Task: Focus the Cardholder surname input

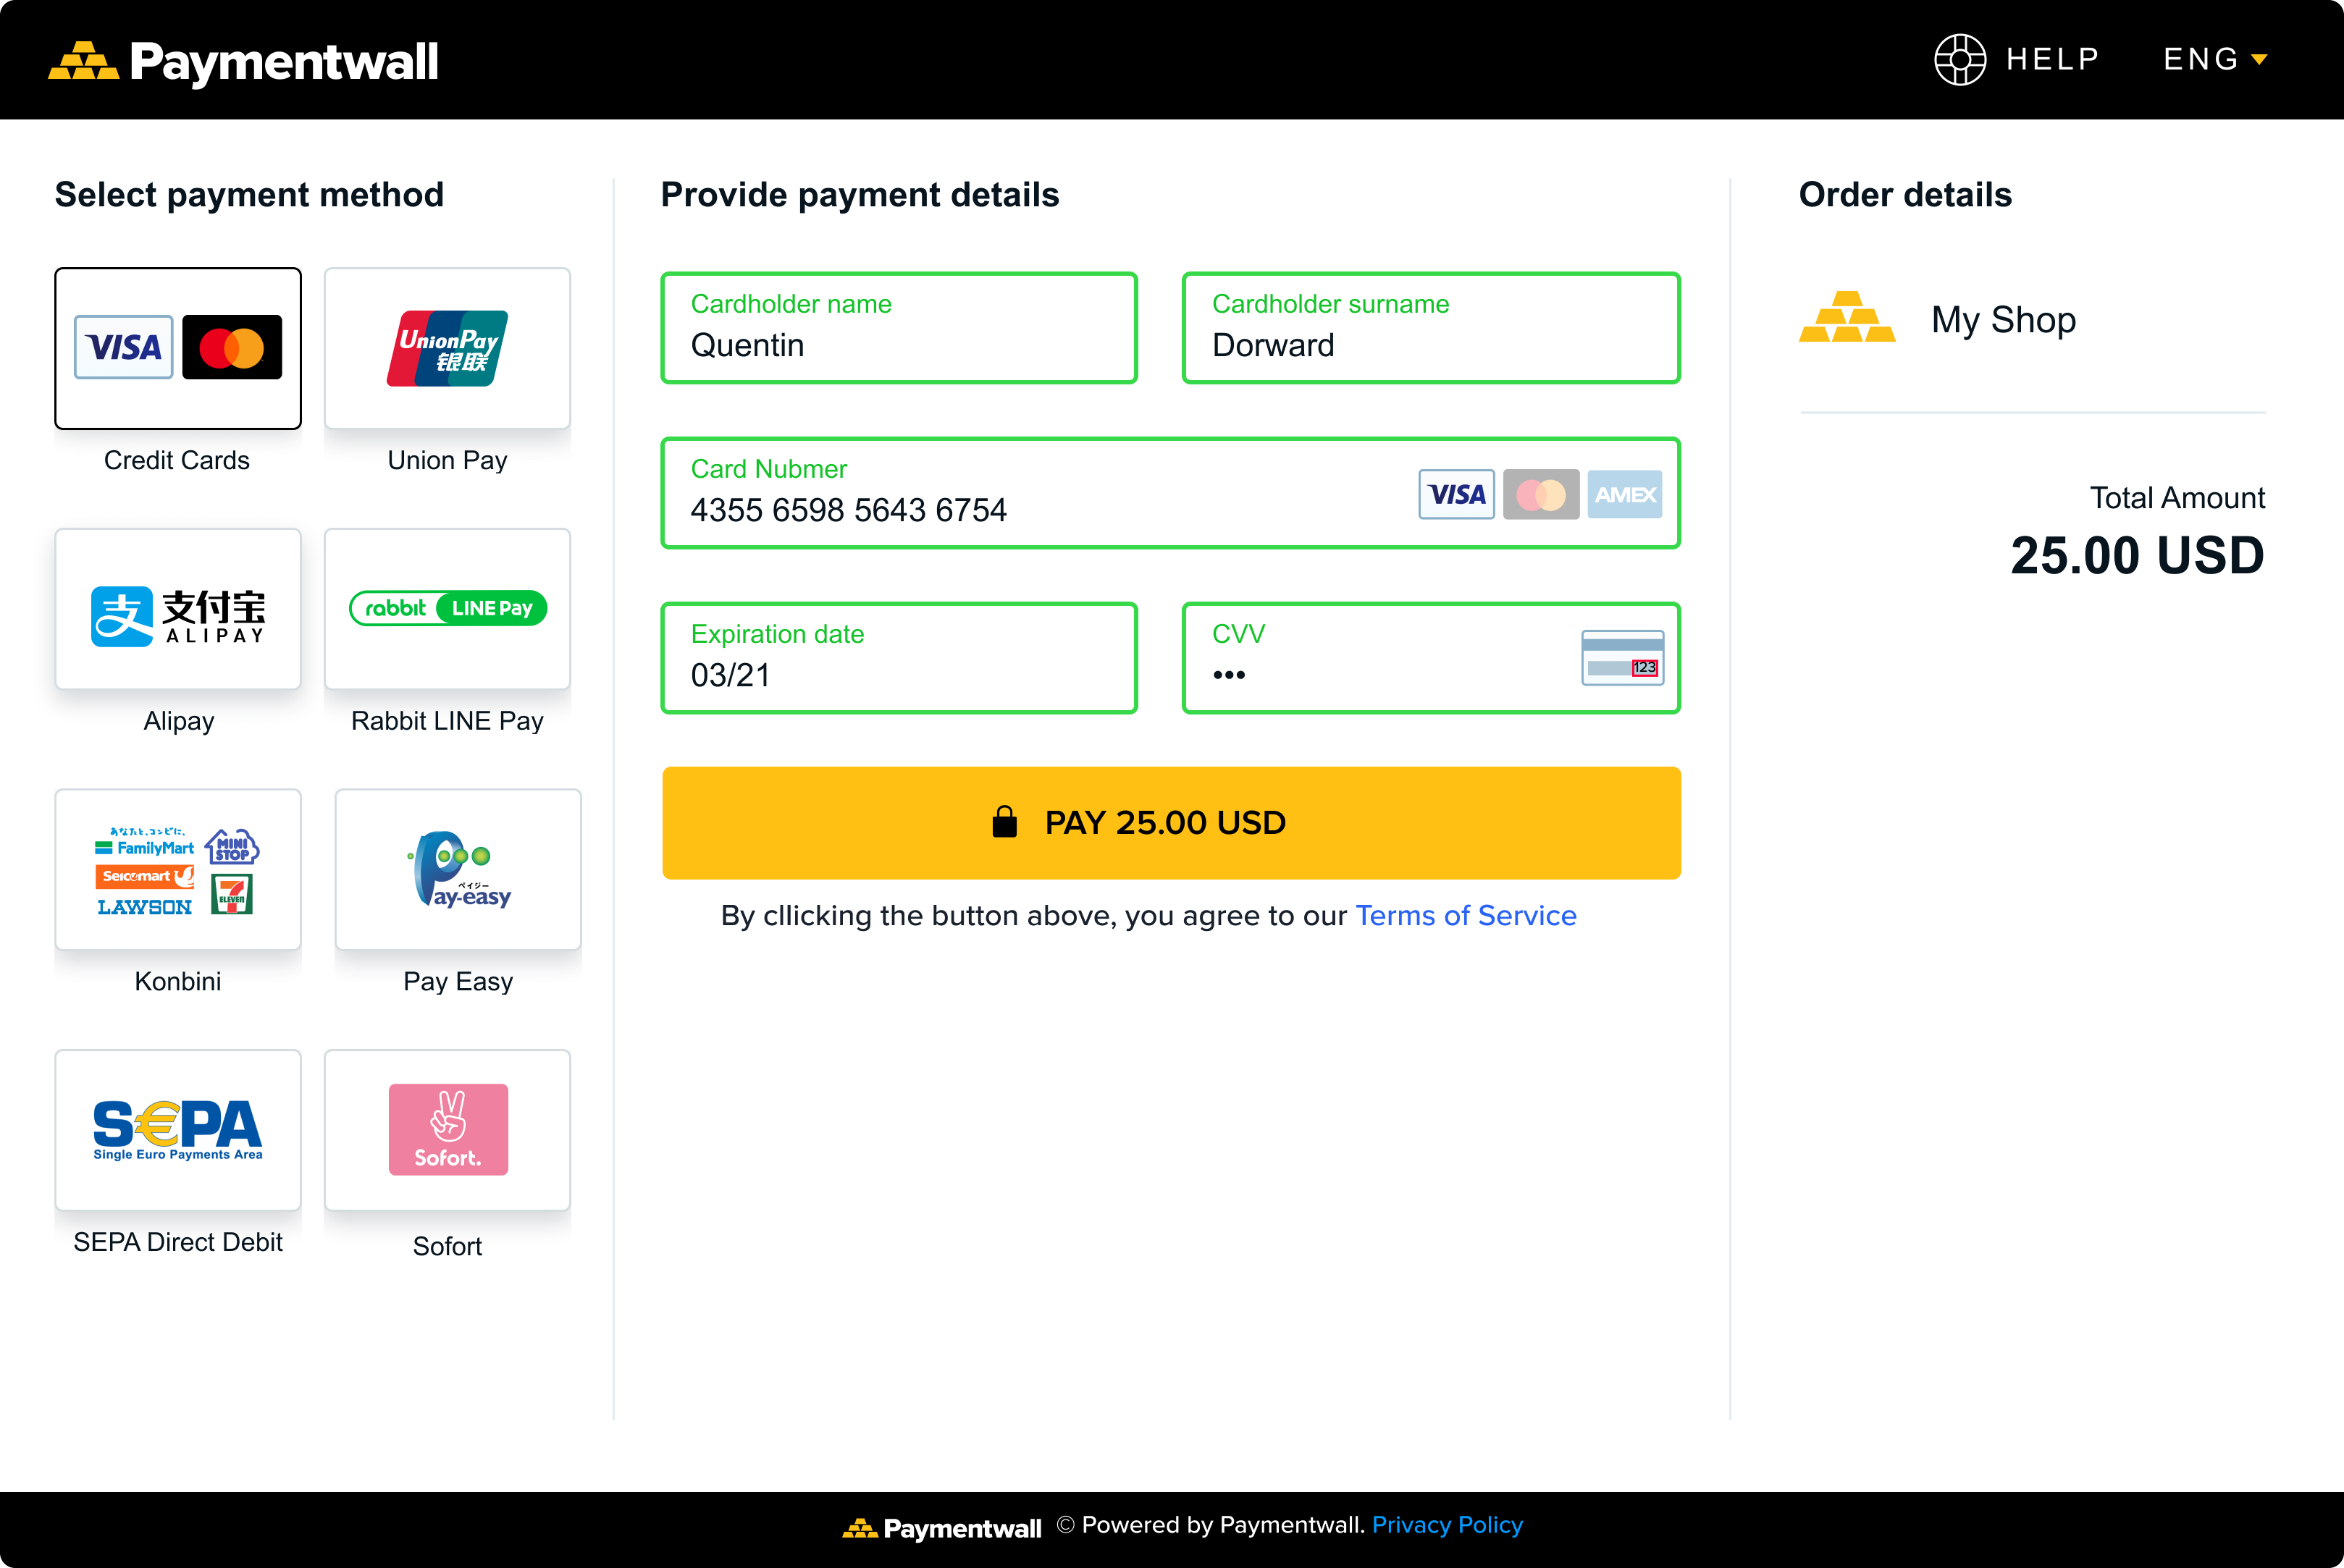Action: tap(1430, 329)
